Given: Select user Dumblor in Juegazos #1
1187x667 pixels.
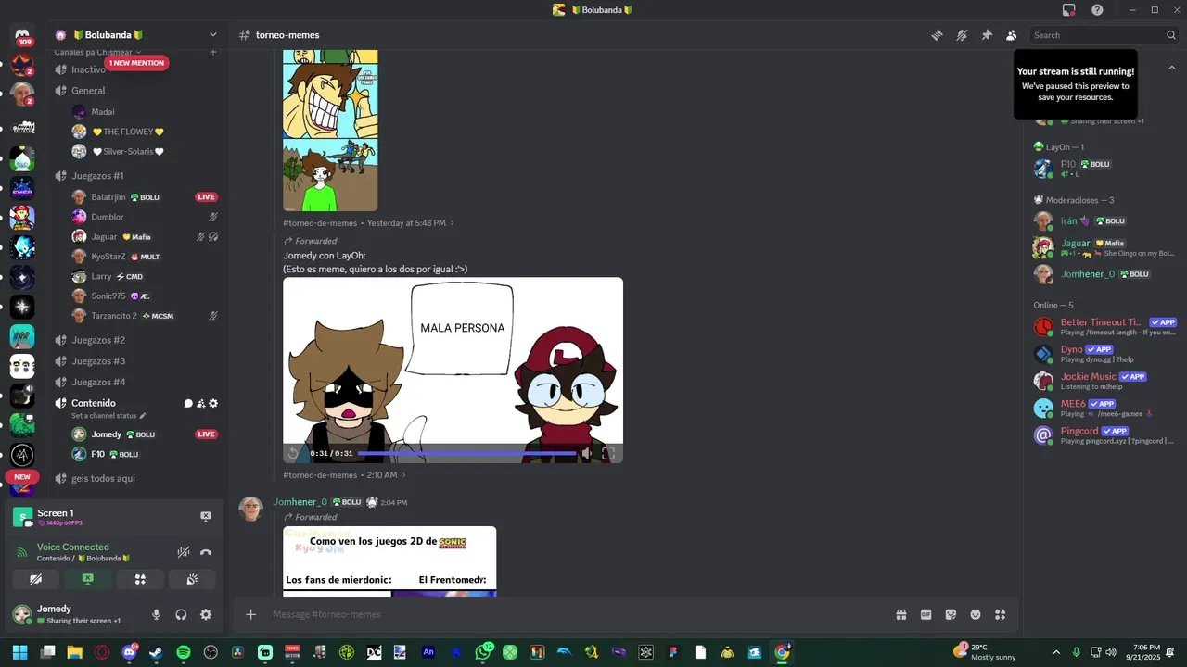Looking at the screenshot, I should [x=107, y=217].
